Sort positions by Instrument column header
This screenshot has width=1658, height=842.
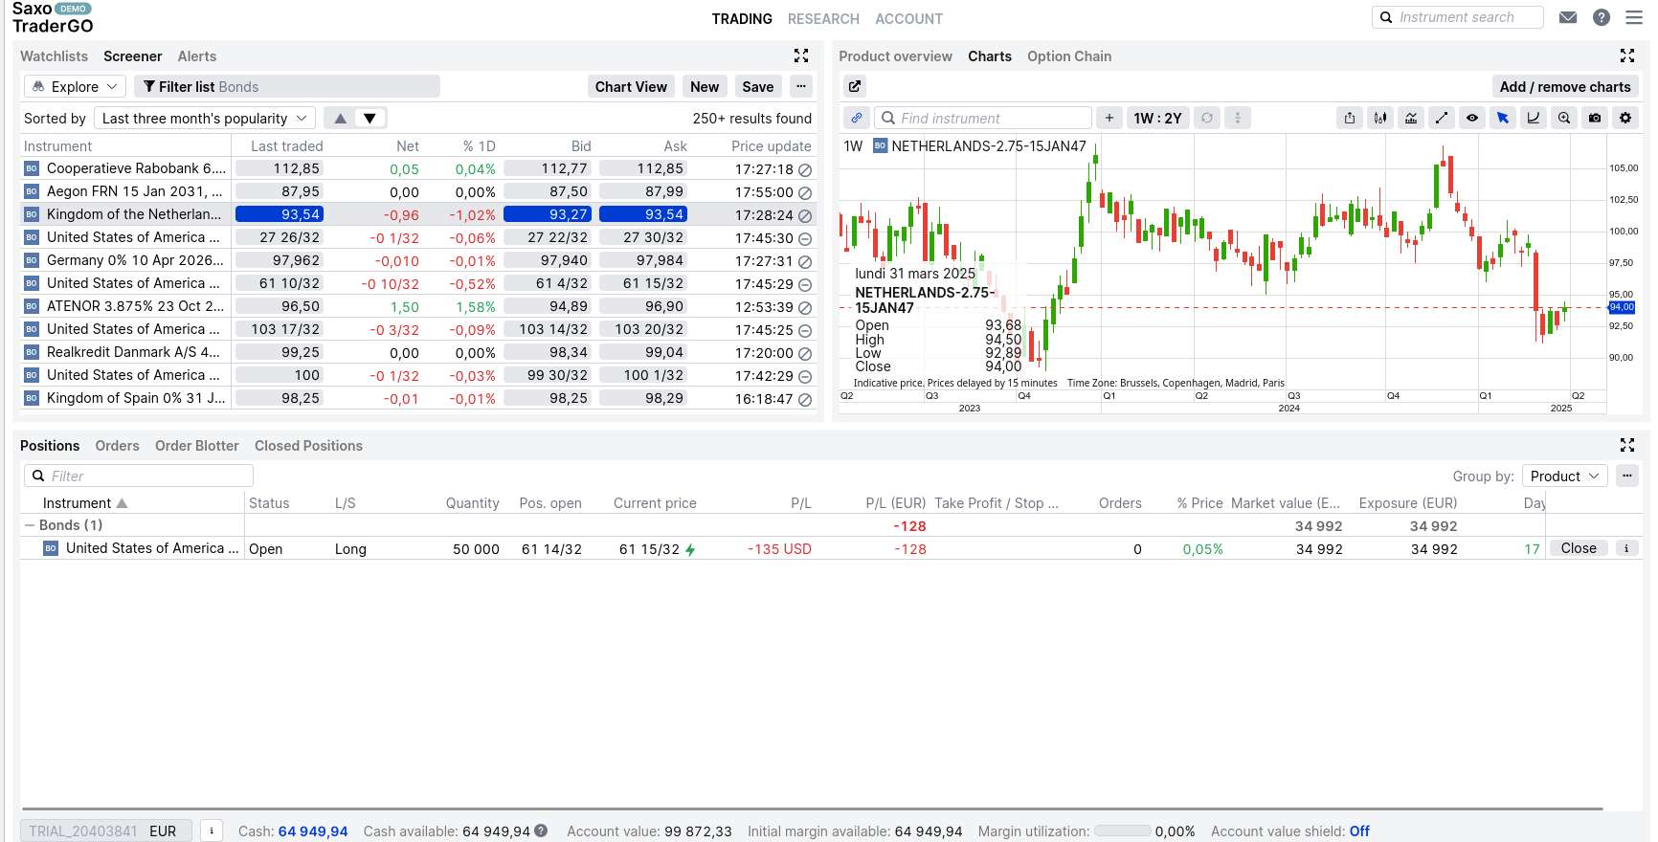(x=85, y=502)
